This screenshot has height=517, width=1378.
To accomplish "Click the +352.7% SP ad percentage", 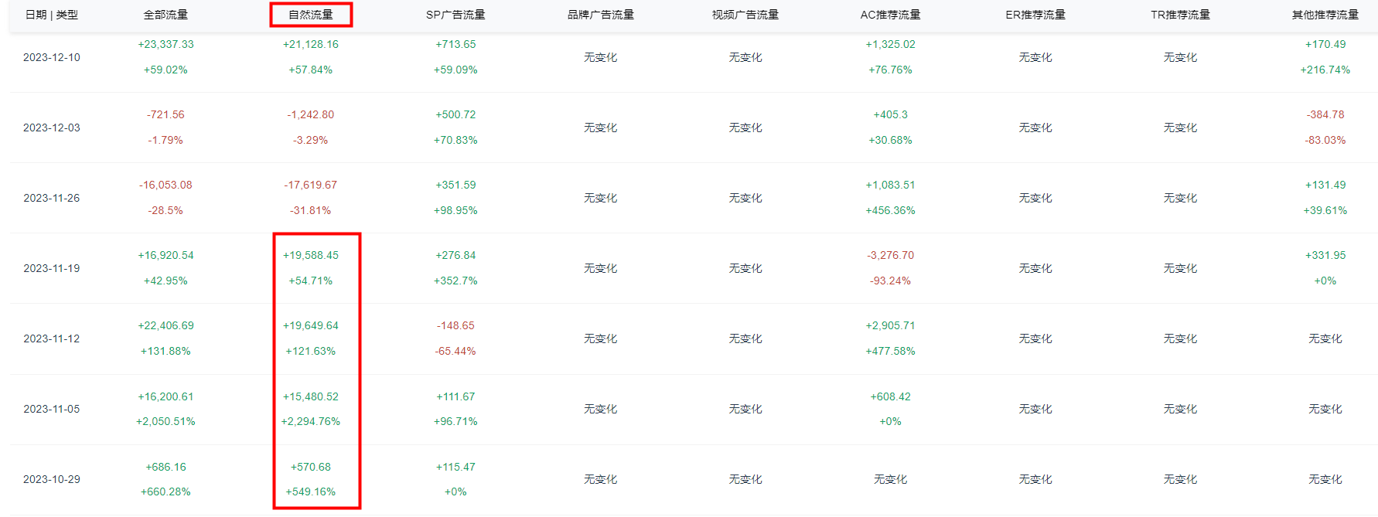I will (x=455, y=281).
